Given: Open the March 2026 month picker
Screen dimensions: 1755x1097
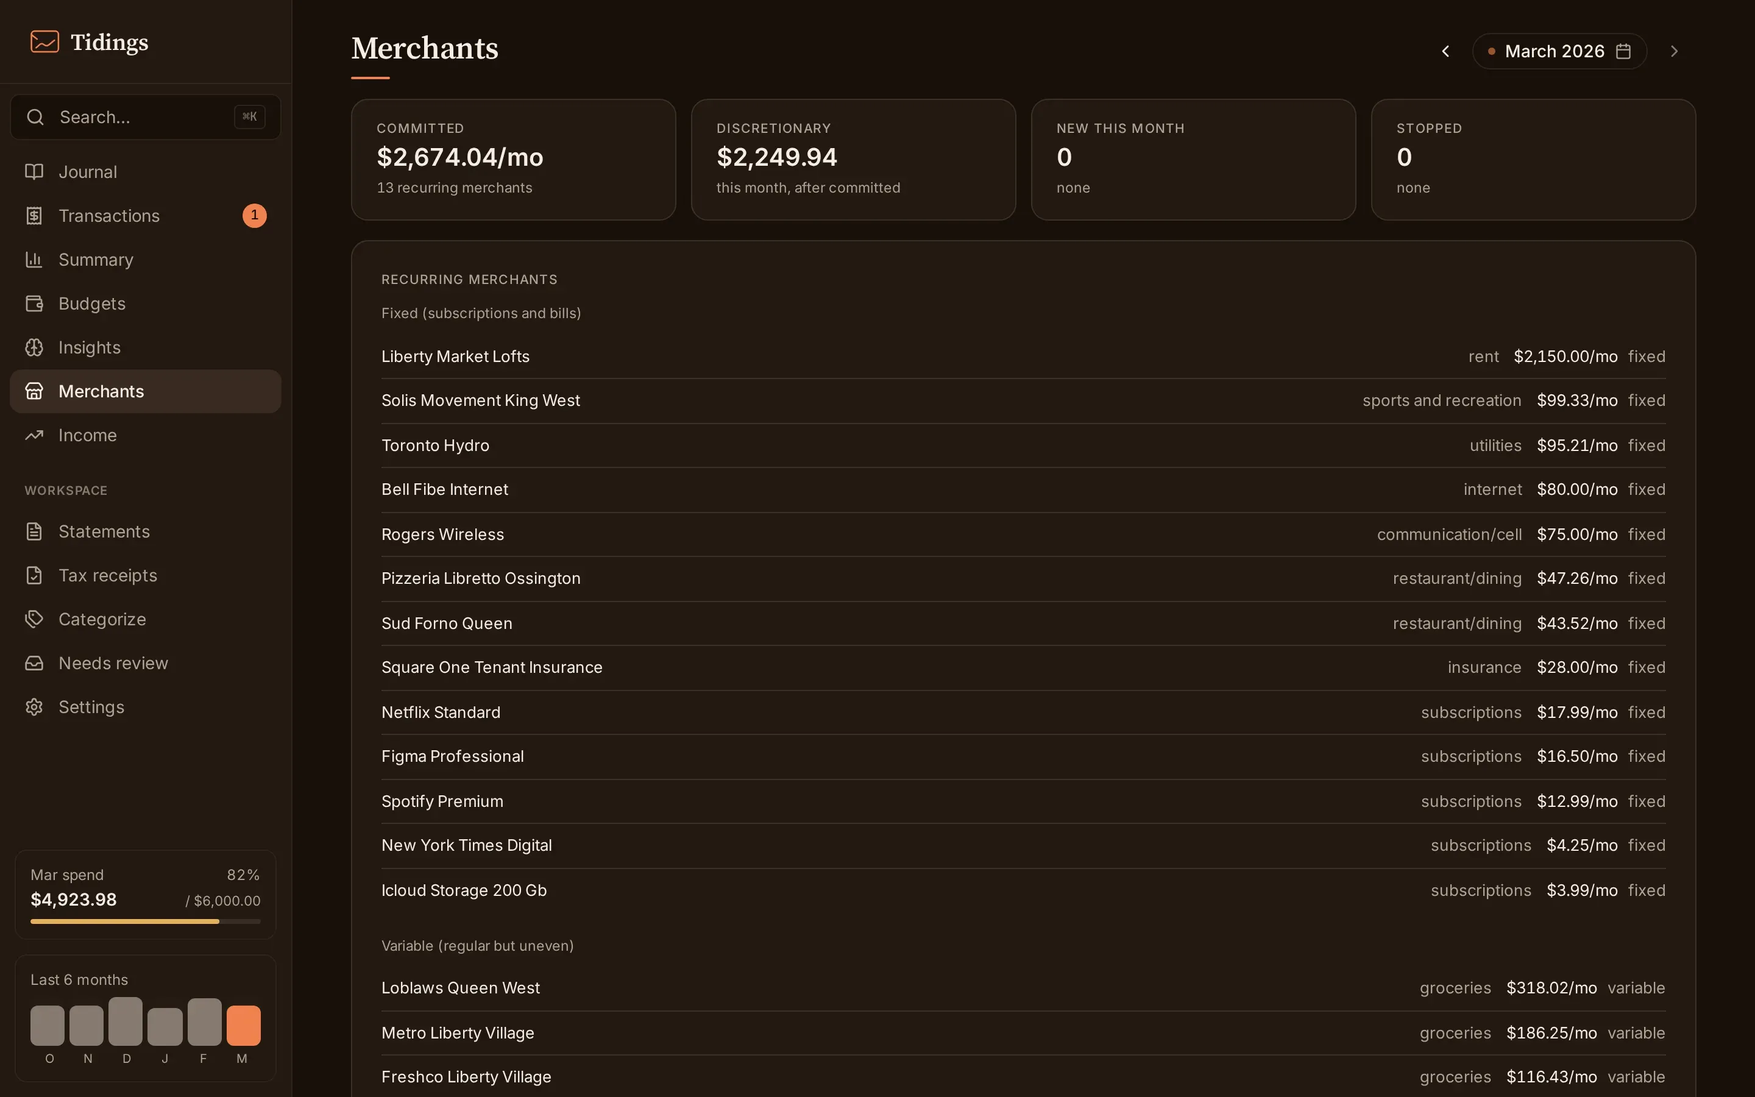Looking at the screenshot, I should point(1559,51).
